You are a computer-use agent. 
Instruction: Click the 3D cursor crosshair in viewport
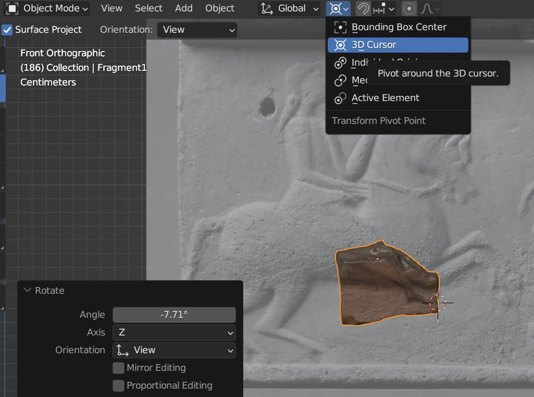438,303
